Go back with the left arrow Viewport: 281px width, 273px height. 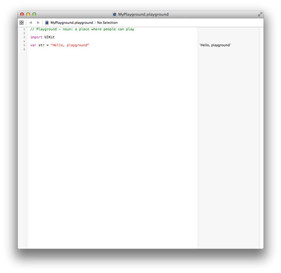30,22
